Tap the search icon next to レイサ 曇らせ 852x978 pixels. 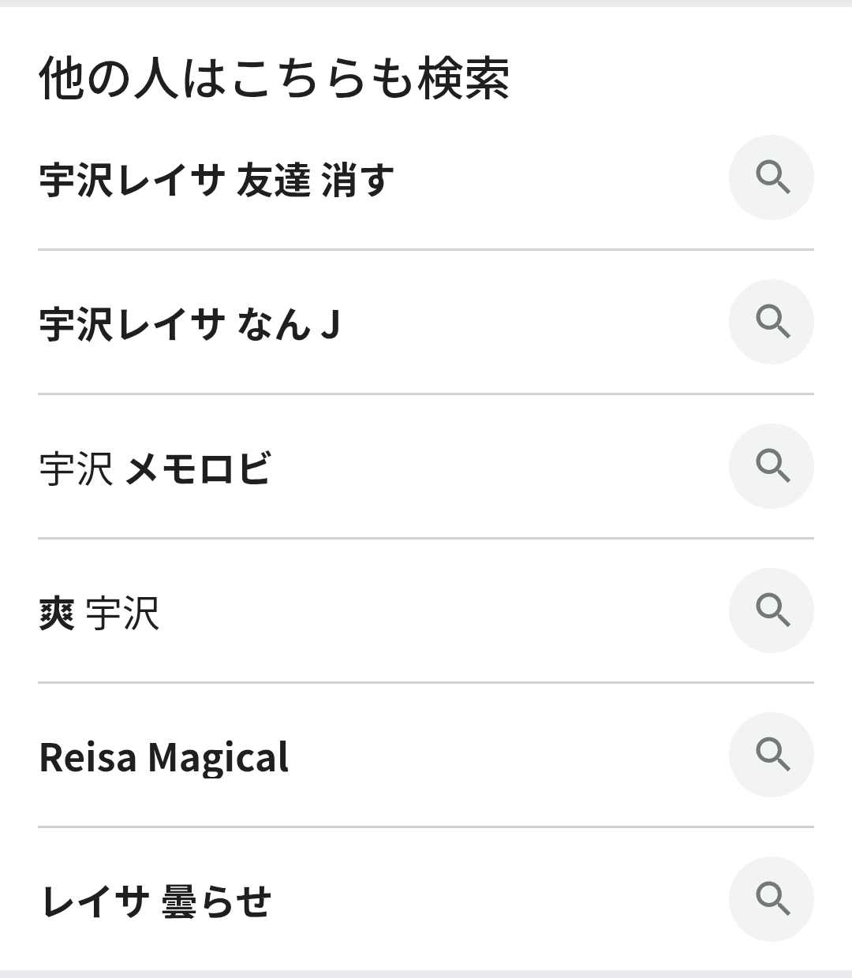click(x=771, y=899)
